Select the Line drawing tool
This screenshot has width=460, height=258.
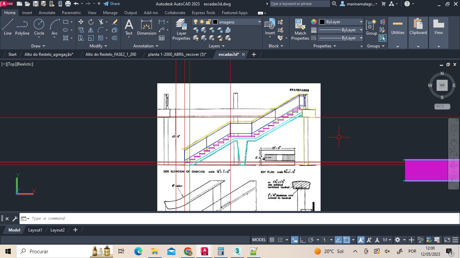click(8, 27)
